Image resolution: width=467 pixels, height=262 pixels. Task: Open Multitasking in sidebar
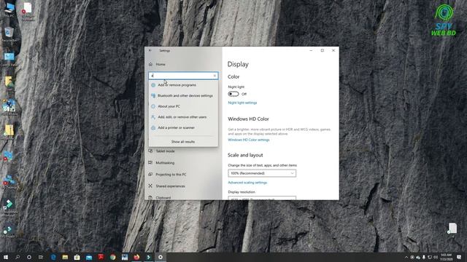click(x=166, y=163)
